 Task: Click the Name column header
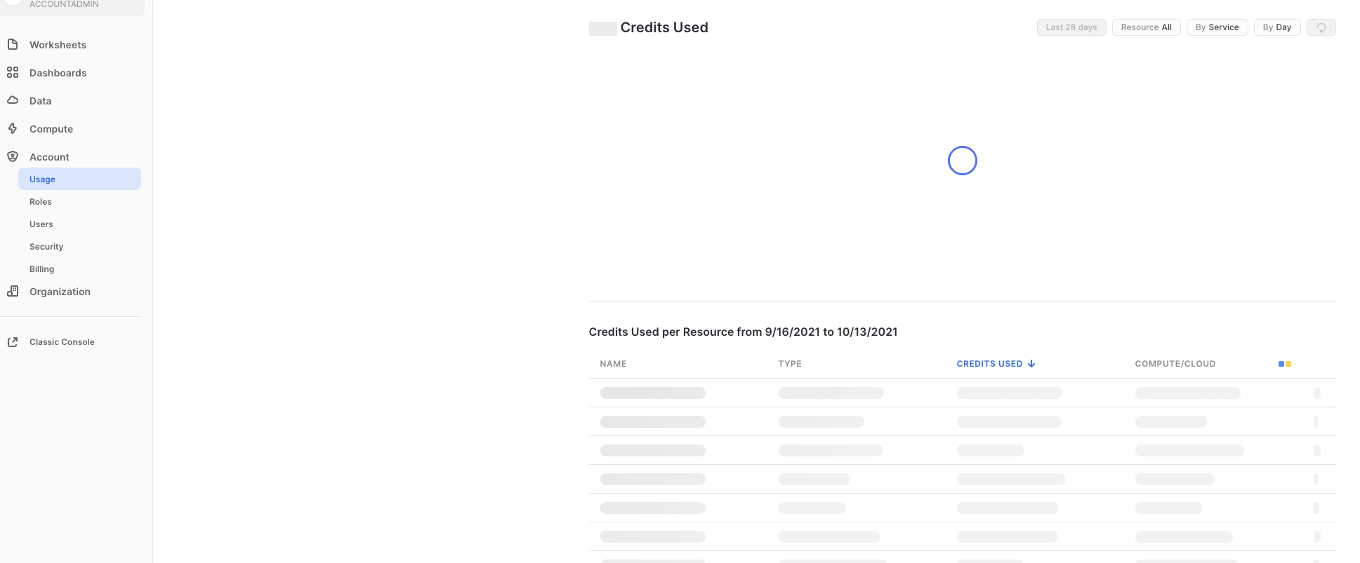(x=613, y=364)
